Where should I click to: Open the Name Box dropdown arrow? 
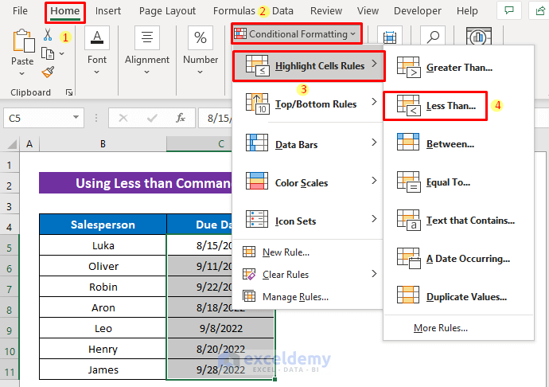[x=76, y=117]
